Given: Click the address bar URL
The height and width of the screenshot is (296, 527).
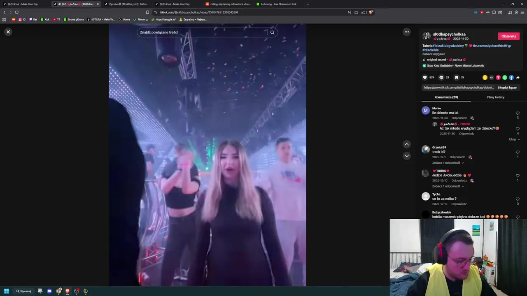Looking at the screenshot, I should (199, 12).
